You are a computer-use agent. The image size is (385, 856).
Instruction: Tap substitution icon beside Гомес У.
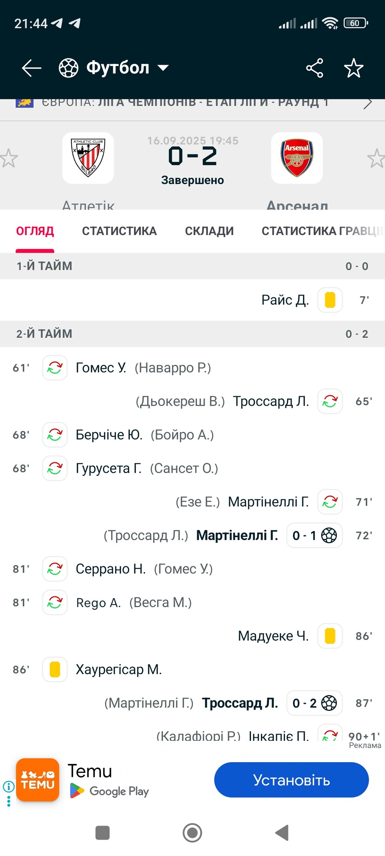(x=55, y=368)
